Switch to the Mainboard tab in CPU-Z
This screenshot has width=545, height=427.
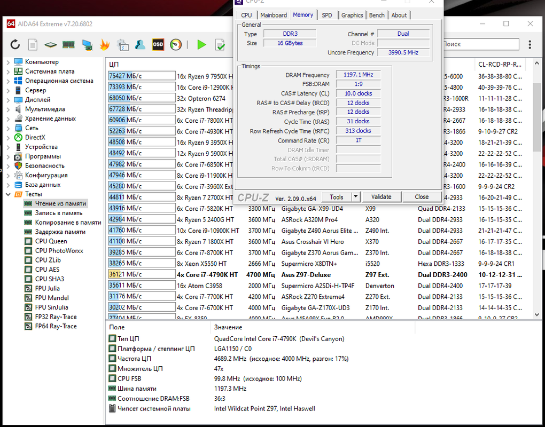(x=274, y=15)
